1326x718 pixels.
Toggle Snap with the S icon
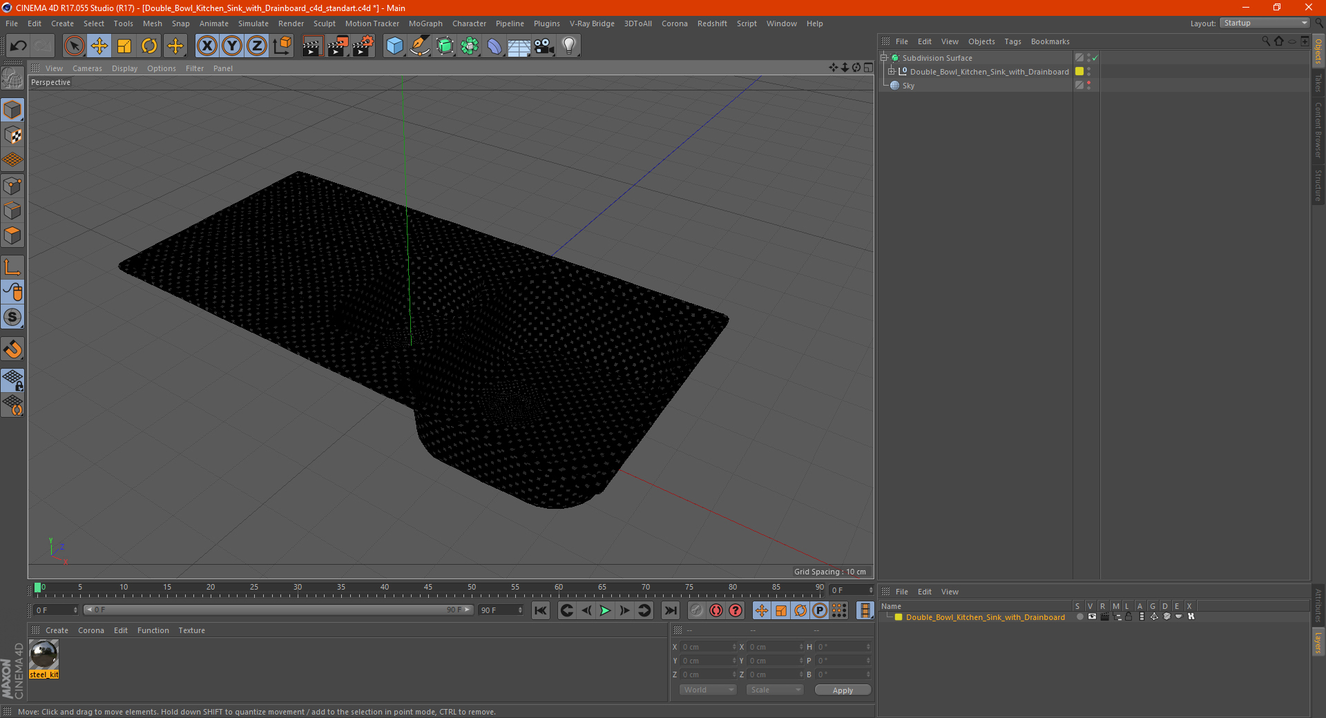tap(12, 317)
